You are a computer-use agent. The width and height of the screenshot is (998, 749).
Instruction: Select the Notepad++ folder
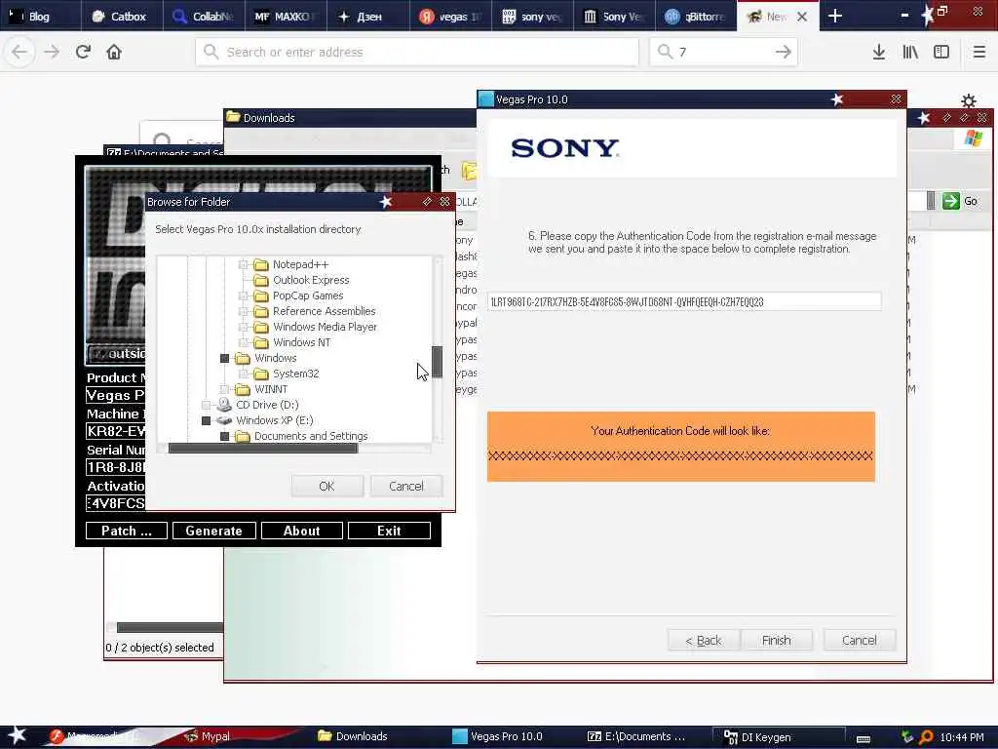300,264
